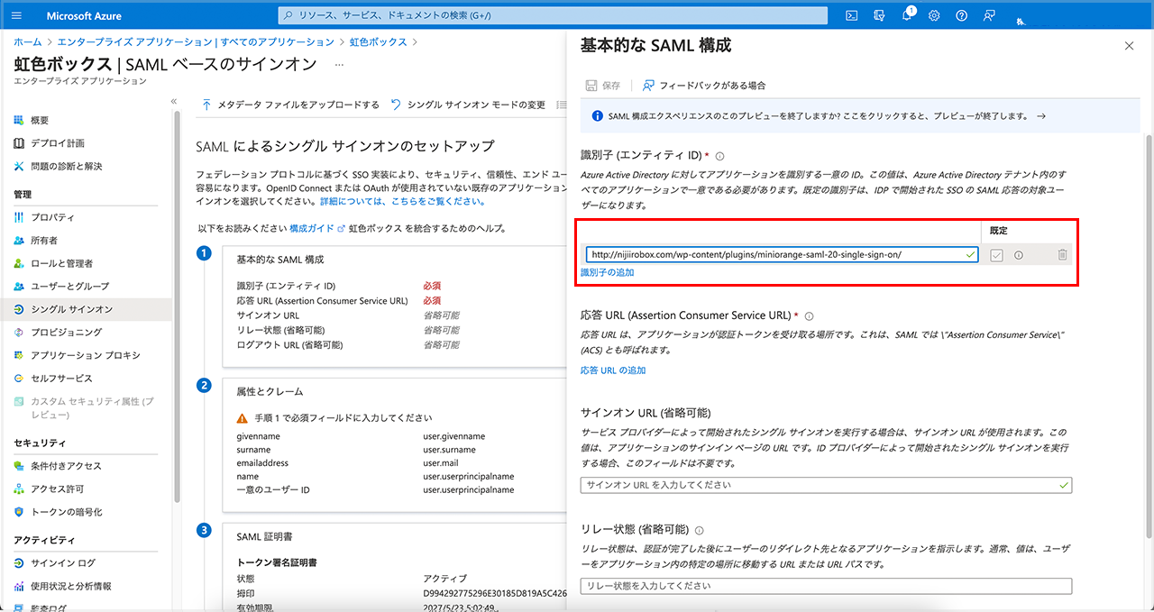Open the notifications bell icon
Image resolution: width=1154 pixels, height=612 pixels.
click(x=907, y=15)
